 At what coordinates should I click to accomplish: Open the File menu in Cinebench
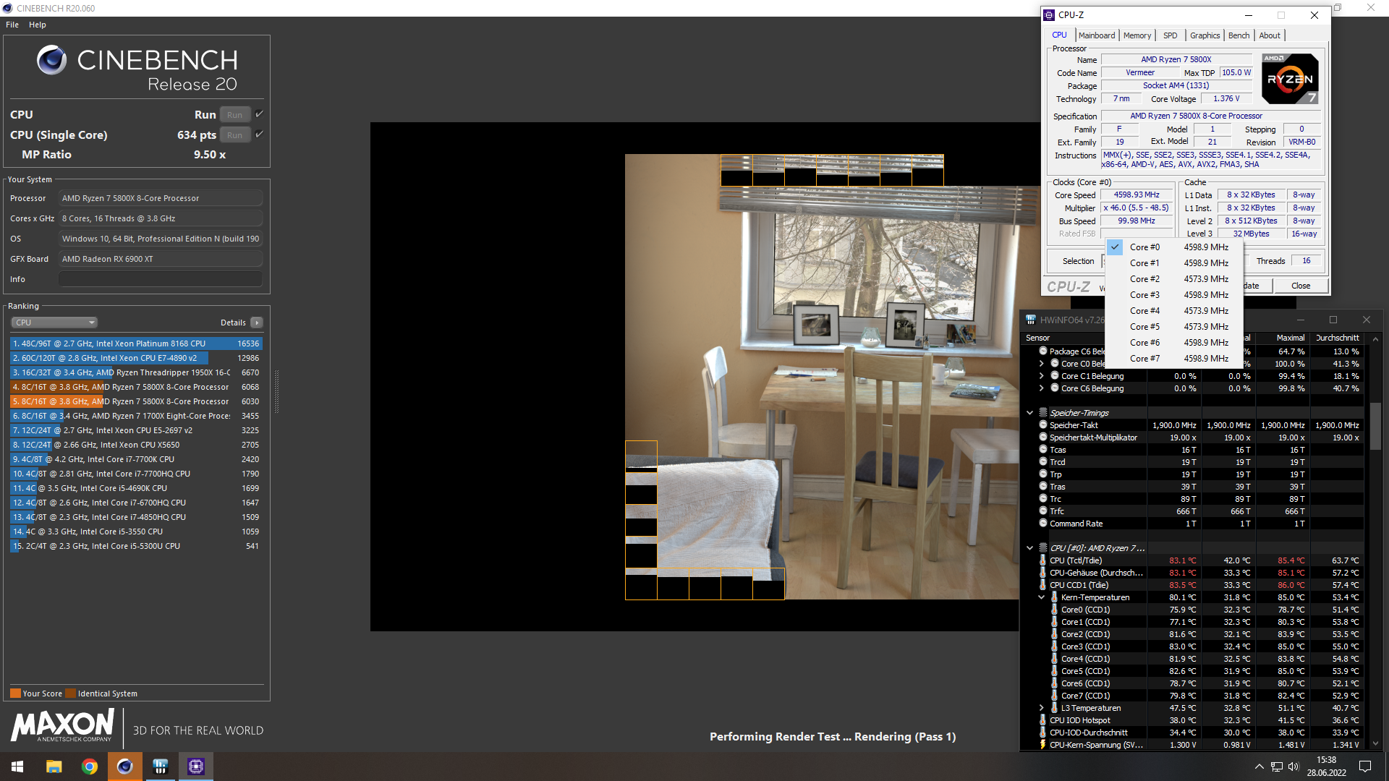coord(12,25)
